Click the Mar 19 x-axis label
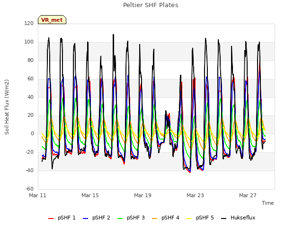303x227 pixels. point(143,195)
